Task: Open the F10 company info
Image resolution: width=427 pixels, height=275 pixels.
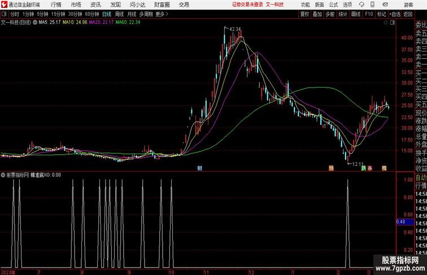Action: [x=369, y=14]
